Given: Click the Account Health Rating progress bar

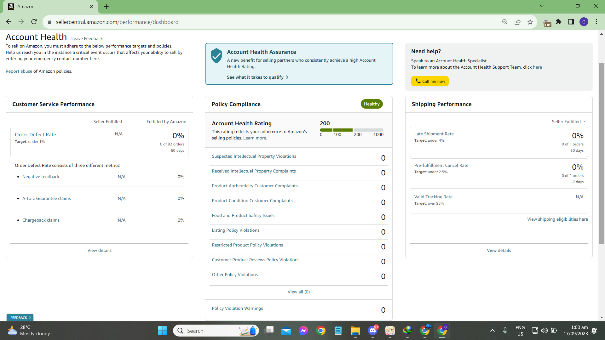Looking at the screenshot, I should (x=352, y=130).
